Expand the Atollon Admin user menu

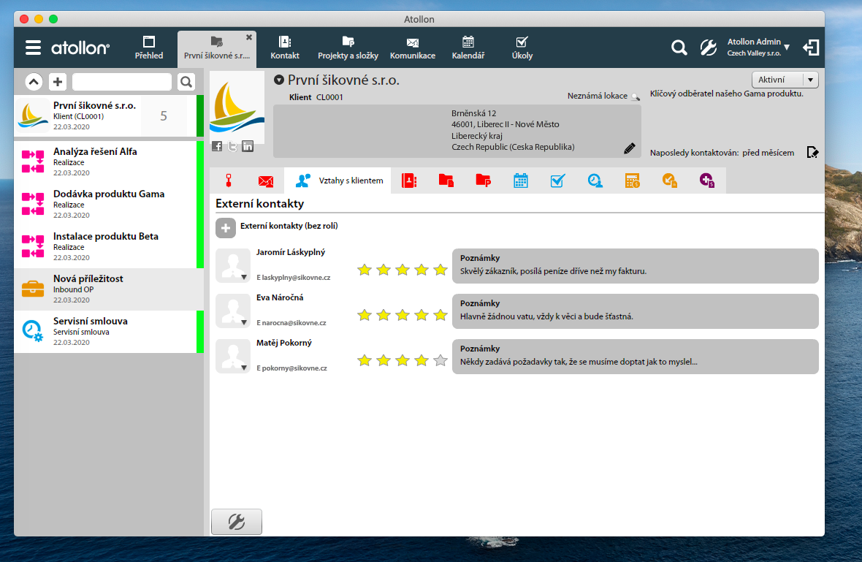(x=787, y=48)
